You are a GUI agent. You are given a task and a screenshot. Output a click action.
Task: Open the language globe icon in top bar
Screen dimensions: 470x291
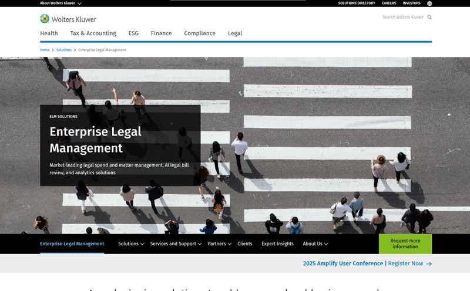[429, 4]
